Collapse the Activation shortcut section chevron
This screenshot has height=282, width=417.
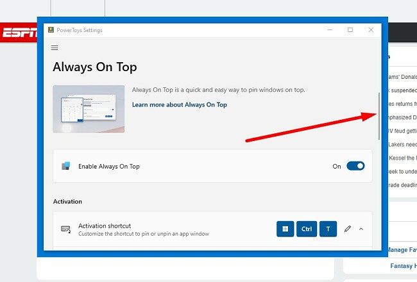pos(361,229)
